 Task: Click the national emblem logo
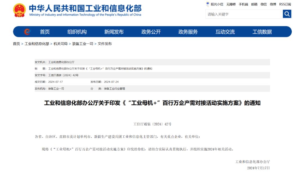(x=19, y=10)
